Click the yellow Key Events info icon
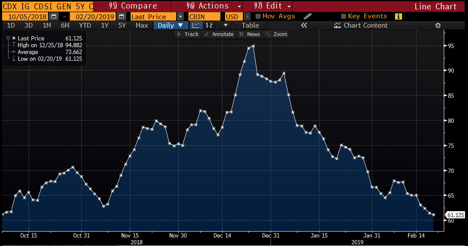 click(x=399, y=17)
